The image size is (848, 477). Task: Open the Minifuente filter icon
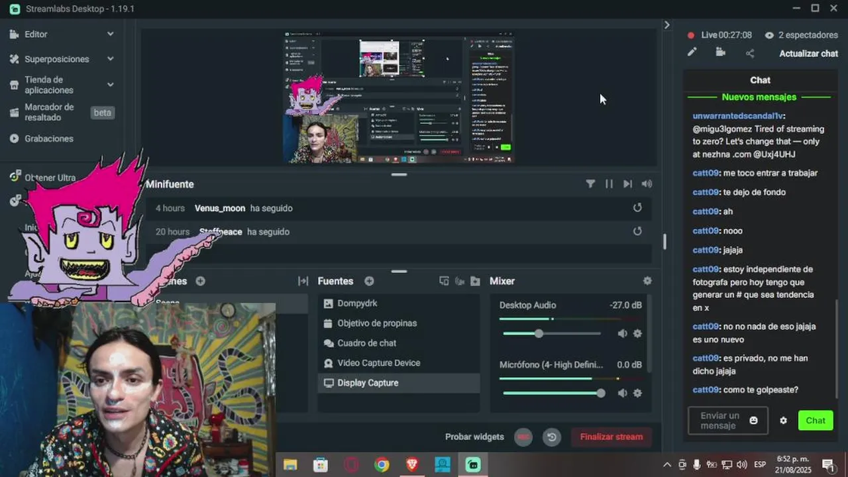coord(590,184)
